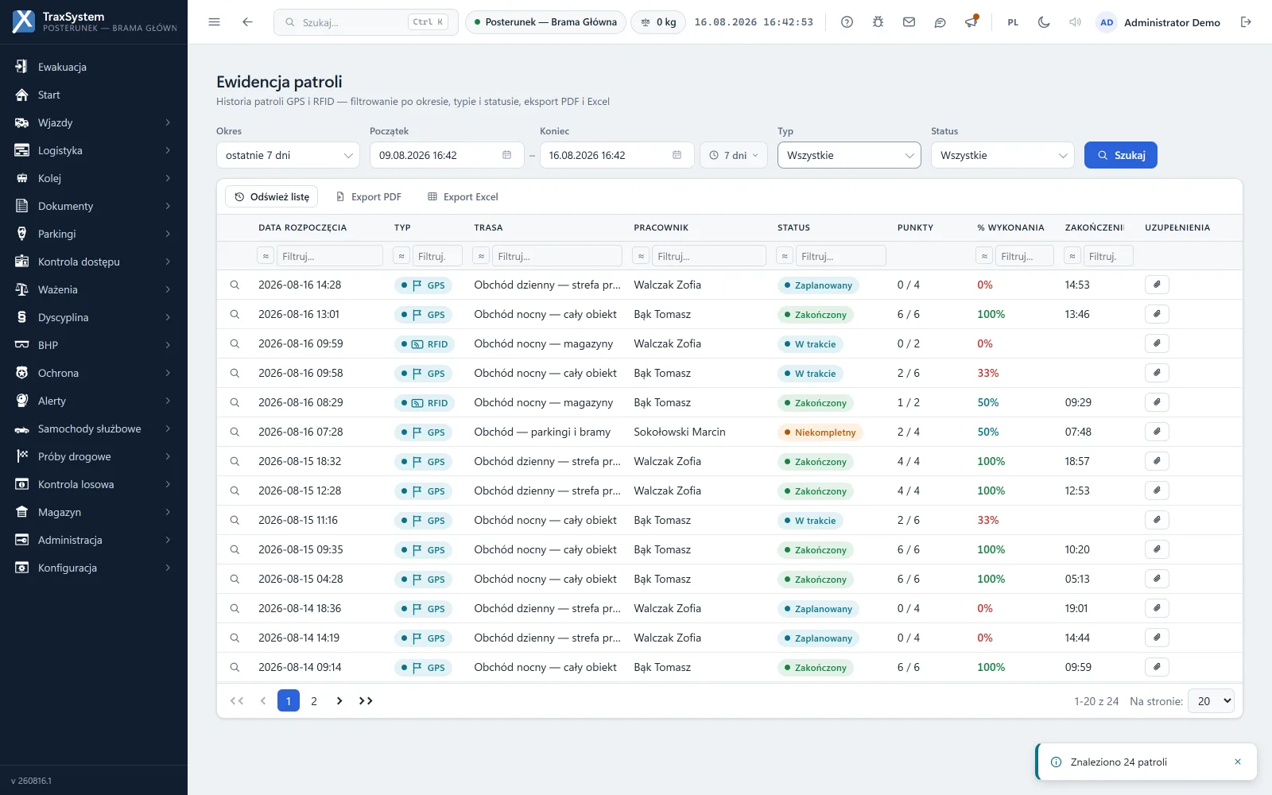Expand the Kontrola dostępu sidebar section

pyautogui.click(x=94, y=262)
